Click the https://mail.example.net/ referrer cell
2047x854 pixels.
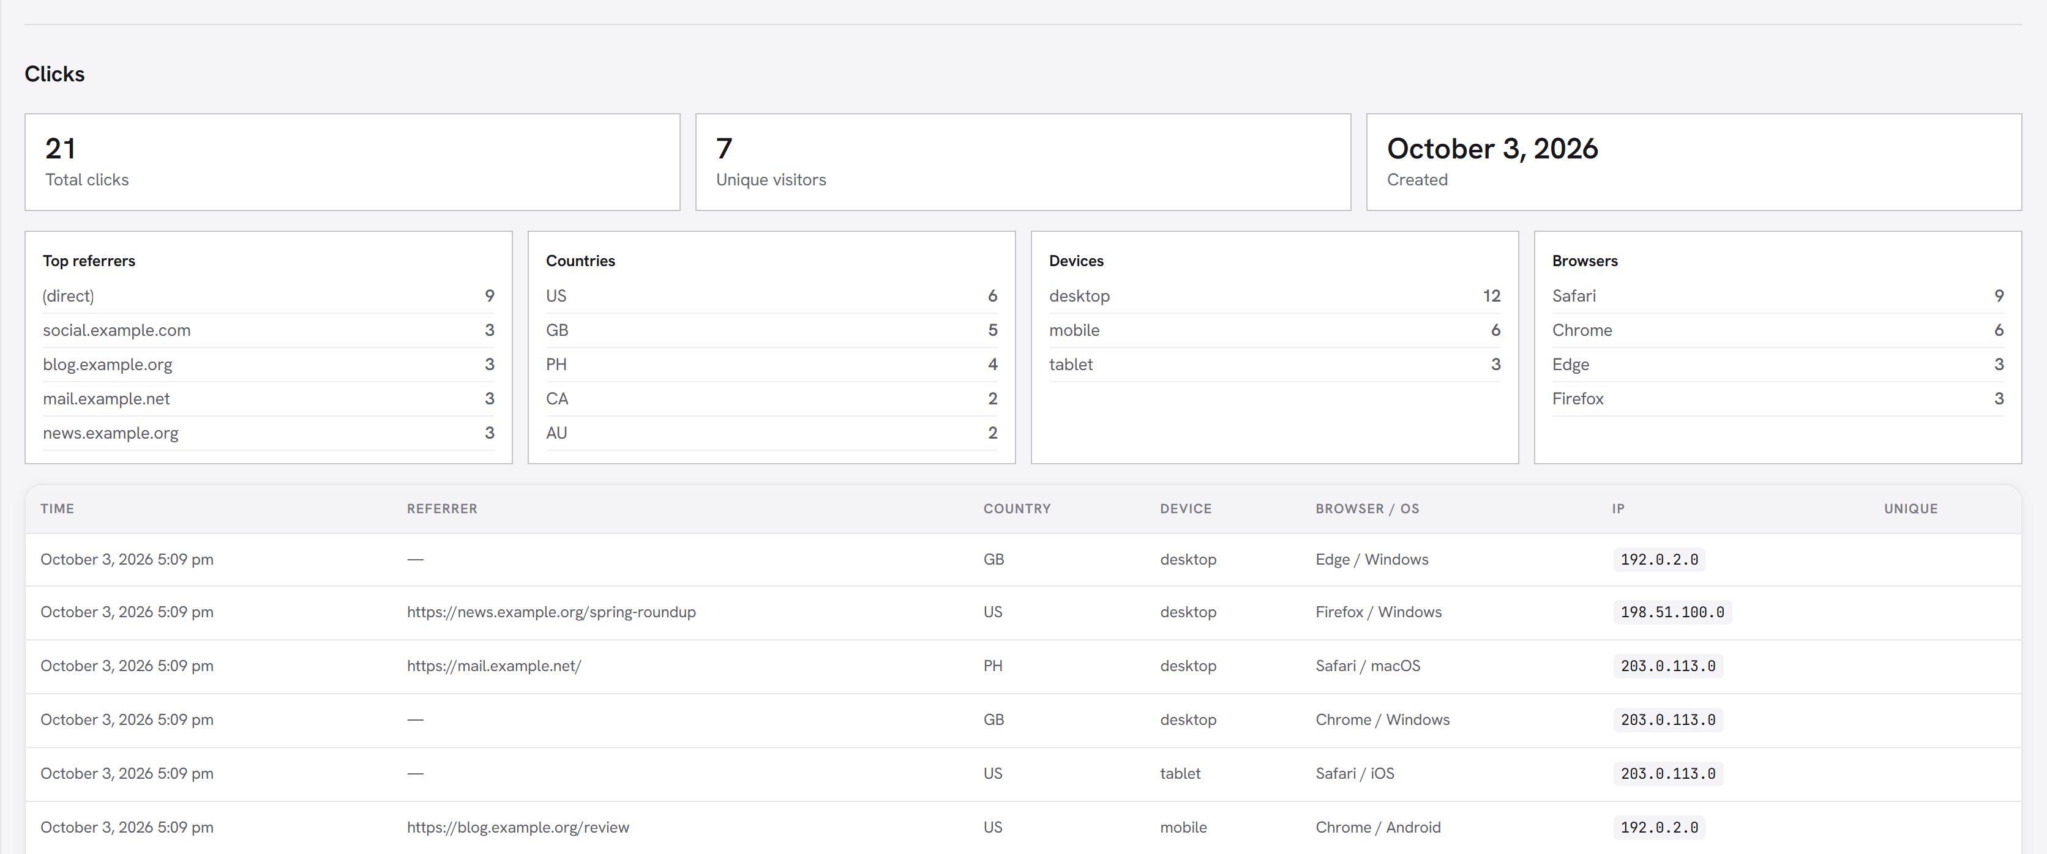coord(494,666)
